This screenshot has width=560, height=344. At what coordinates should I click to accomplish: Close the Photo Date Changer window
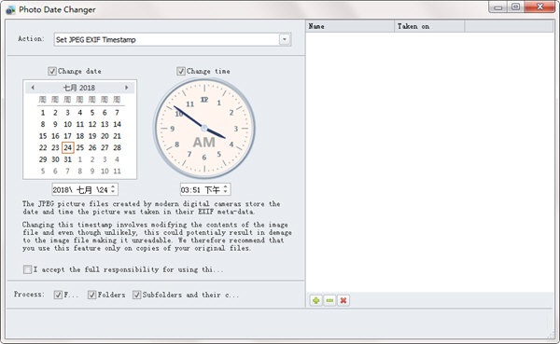pyautogui.click(x=540, y=7)
